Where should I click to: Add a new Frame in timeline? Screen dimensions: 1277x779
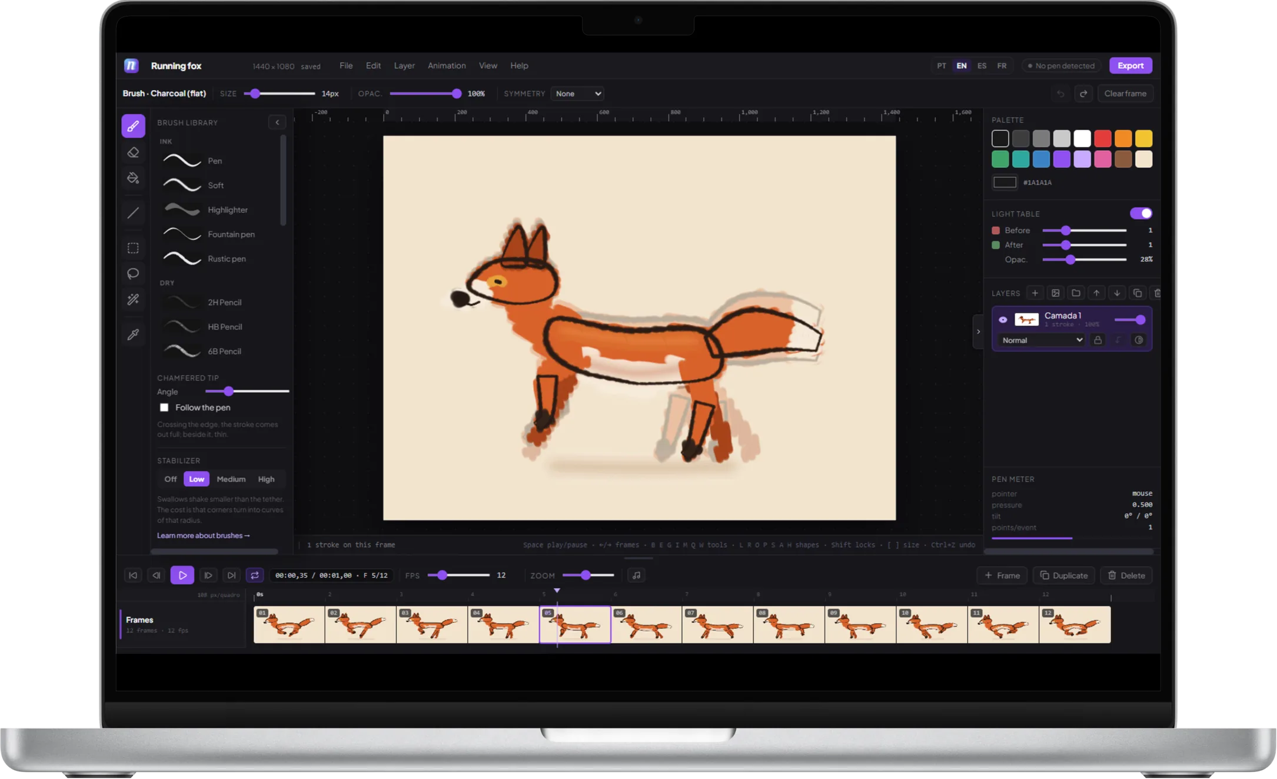[1002, 576]
